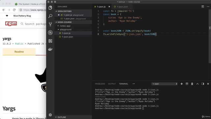Close the terminal panel
Viewport: 211px width, 119px height.
[x=208, y=84]
